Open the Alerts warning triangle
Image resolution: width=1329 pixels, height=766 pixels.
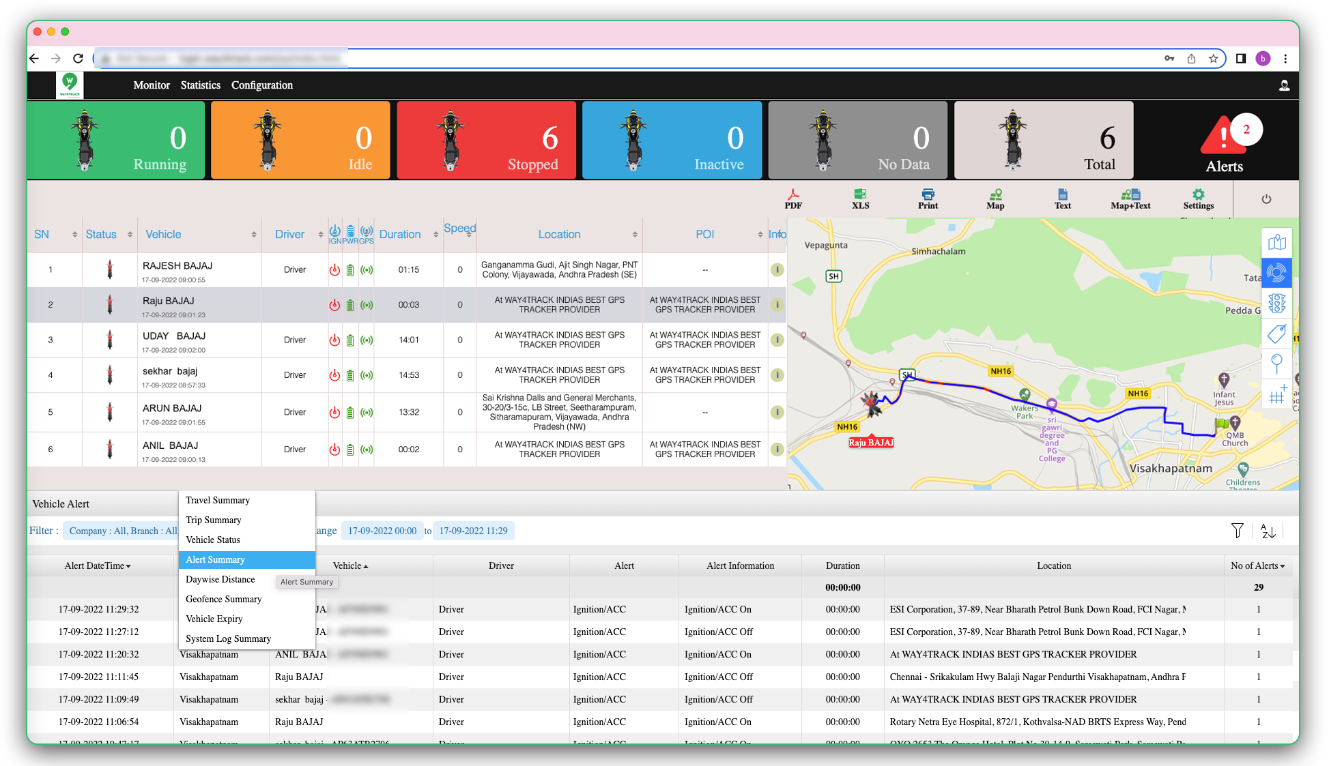[1223, 136]
